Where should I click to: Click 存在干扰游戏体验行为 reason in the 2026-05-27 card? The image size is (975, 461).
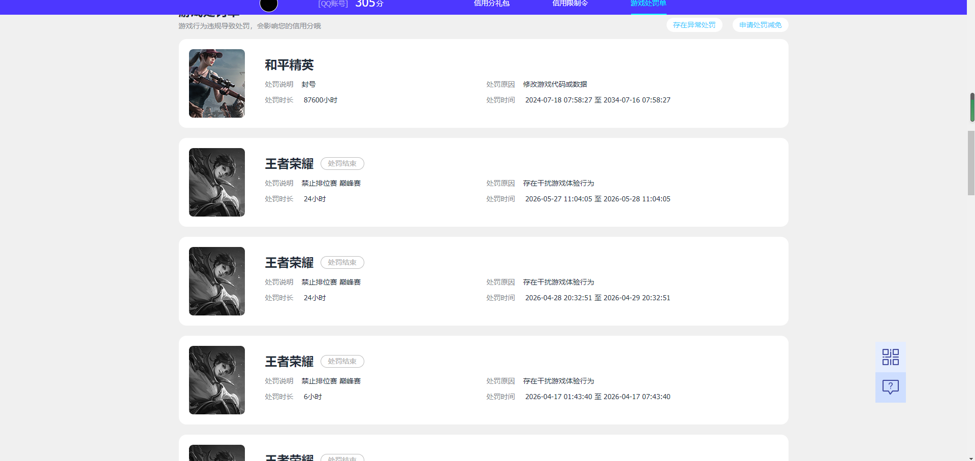[x=558, y=183]
